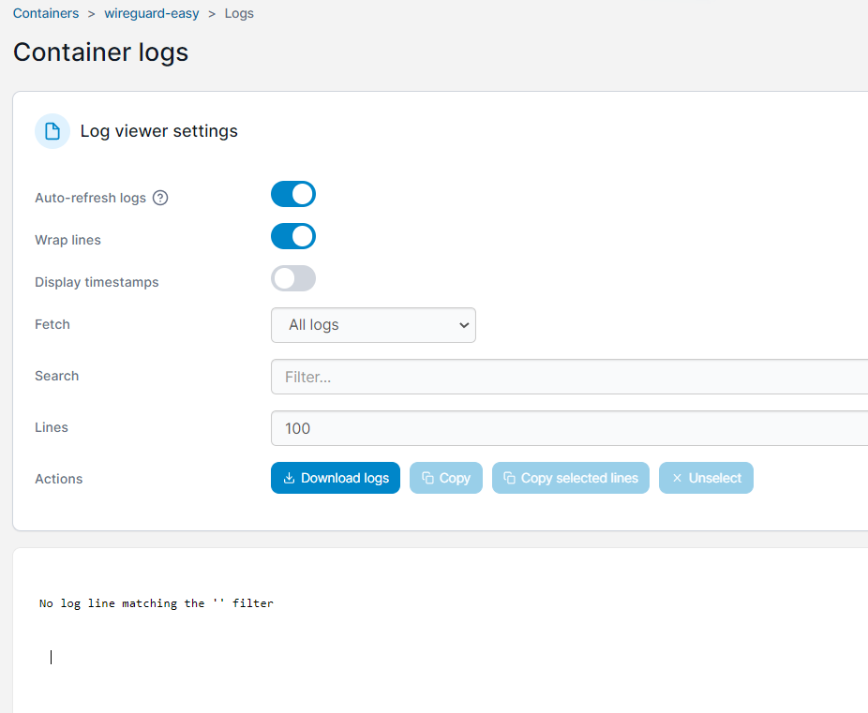Click the X icon in Unselect button
This screenshot has height=713, width=868.
pos(677,478)
